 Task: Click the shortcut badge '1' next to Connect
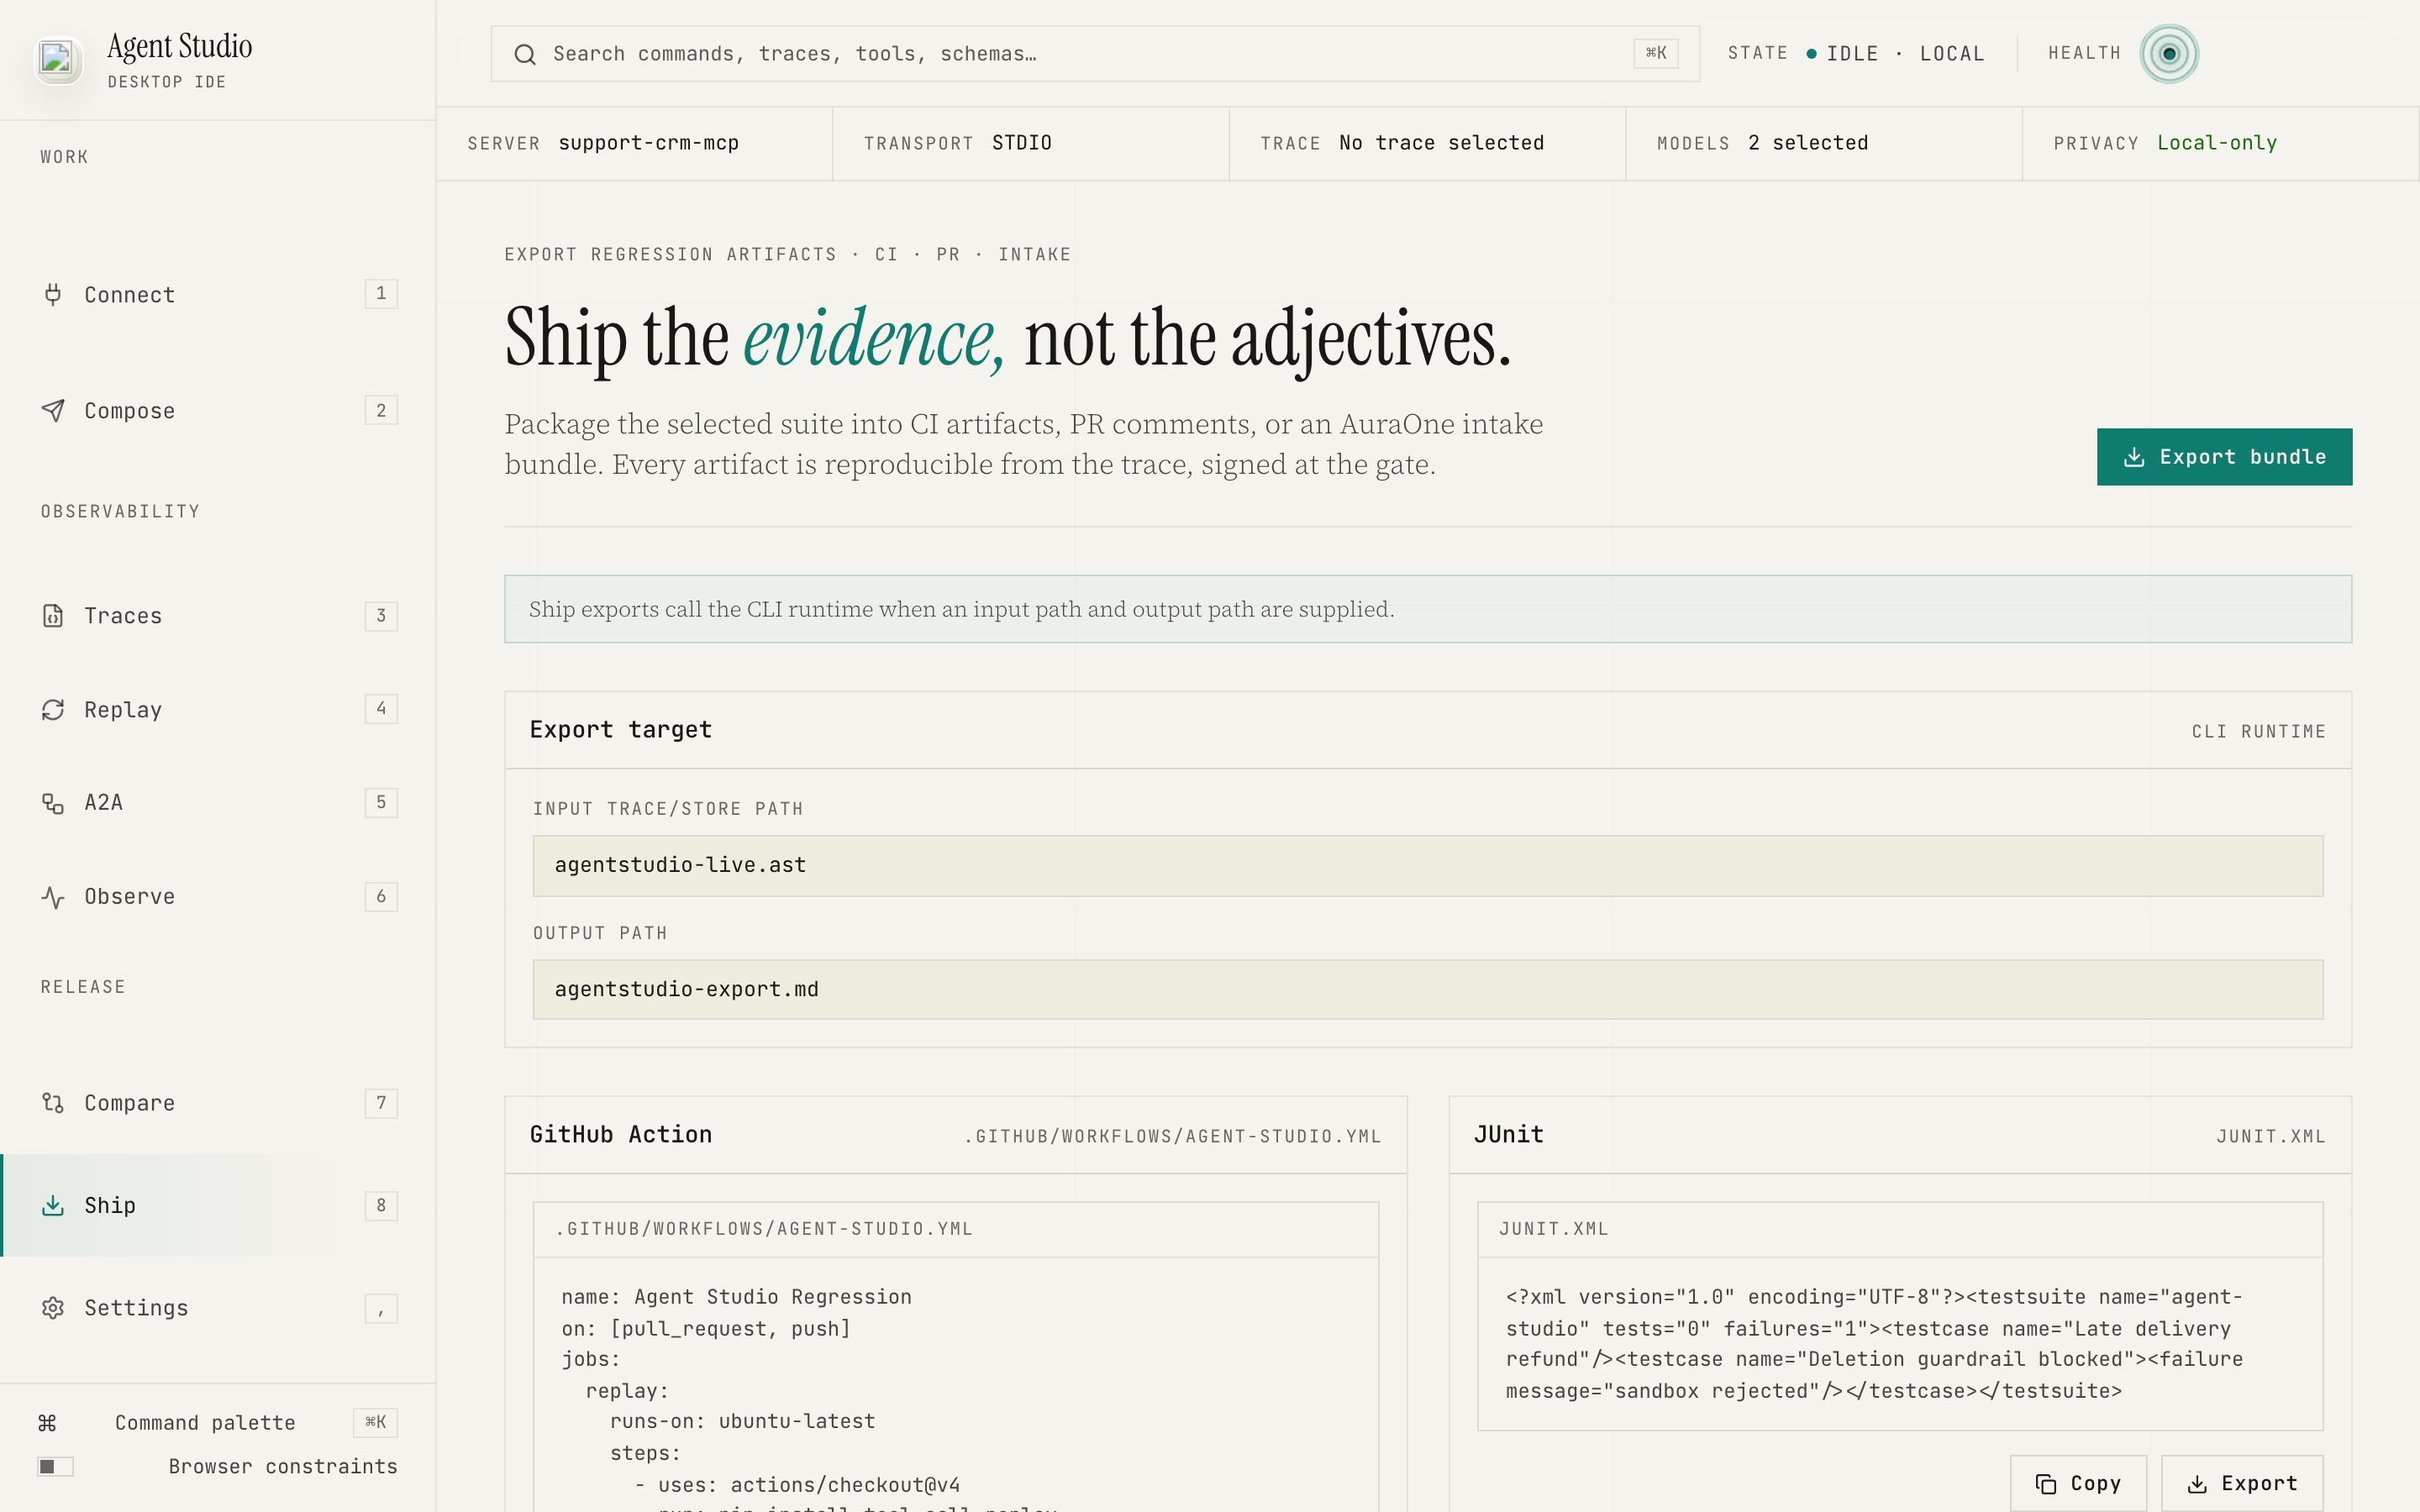[381, 293]
